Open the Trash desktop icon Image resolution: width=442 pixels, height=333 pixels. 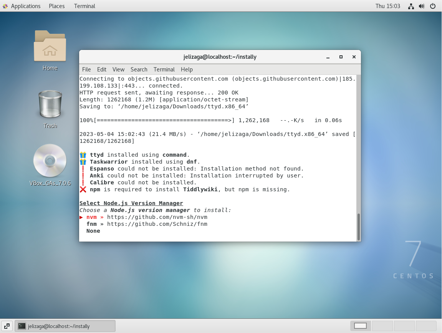50,104
